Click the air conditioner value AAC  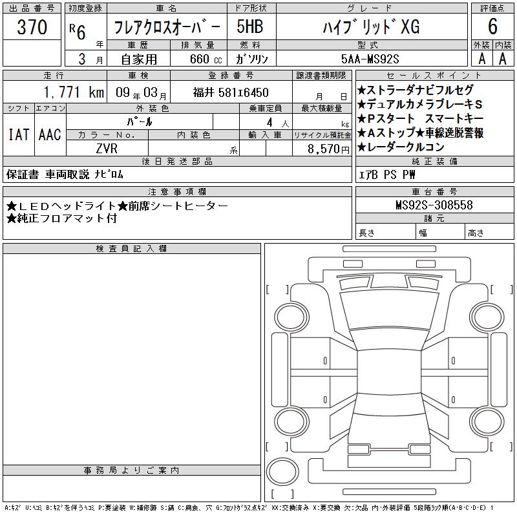tap(50, 134)
